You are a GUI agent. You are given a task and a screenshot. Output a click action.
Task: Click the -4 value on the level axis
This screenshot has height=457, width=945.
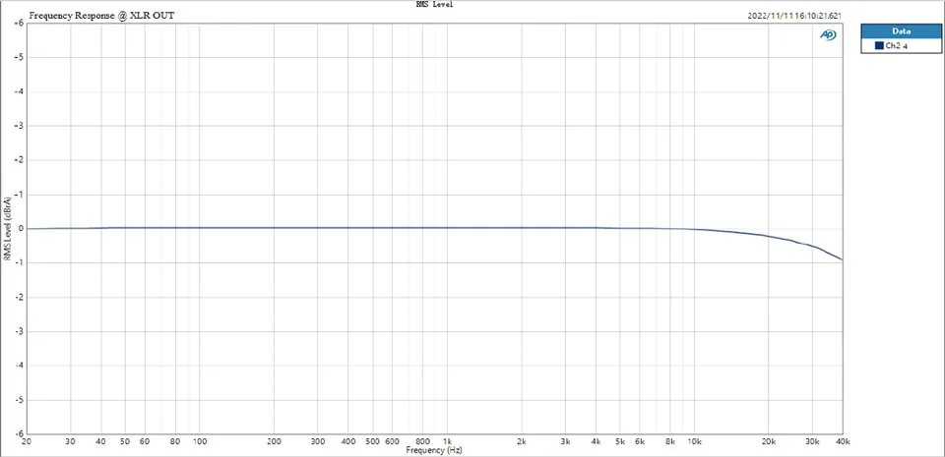tap(19, 366)
